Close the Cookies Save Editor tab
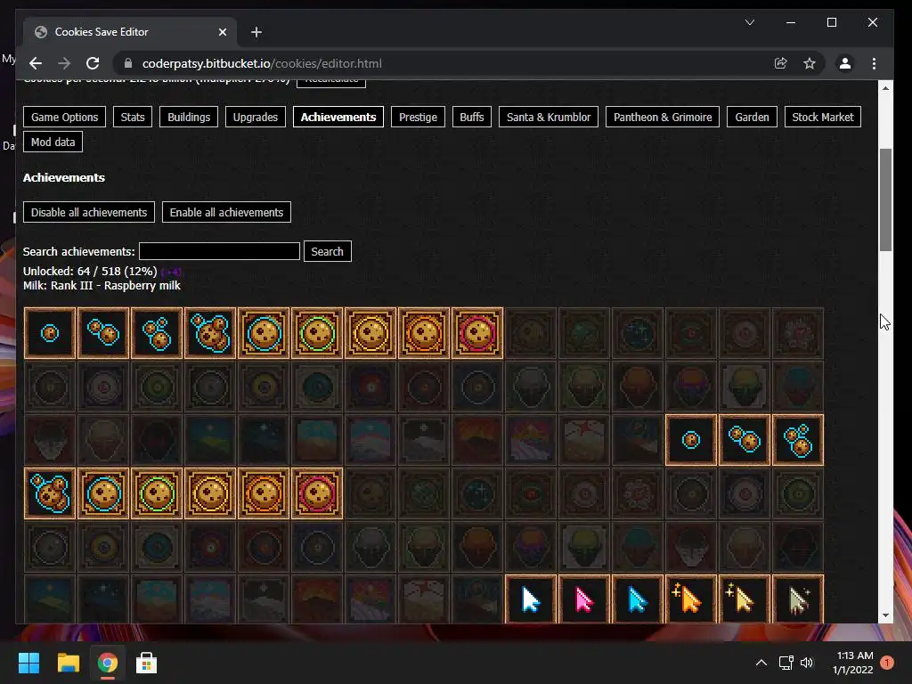912x684 pixels. (222, 32)
